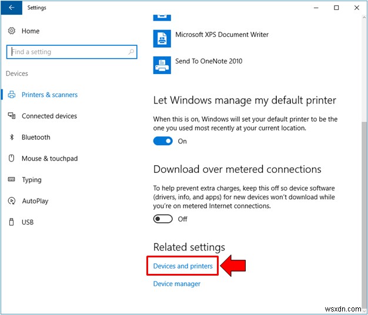Open the Device manager link
This screenshot has width=368, height=315.
click(177, 284)
